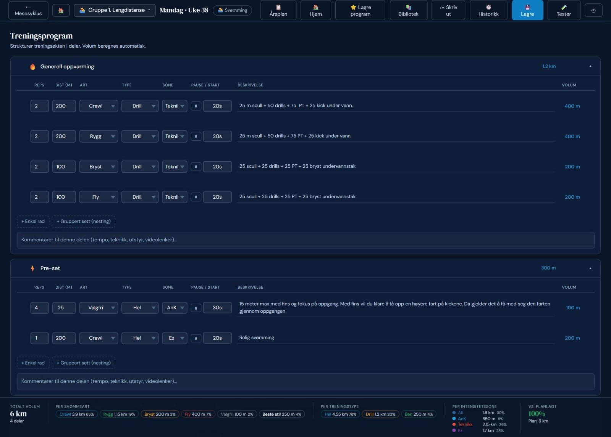Collapse the Pre-set section
This screenshot has width=611, height=437.
[590, 268]
